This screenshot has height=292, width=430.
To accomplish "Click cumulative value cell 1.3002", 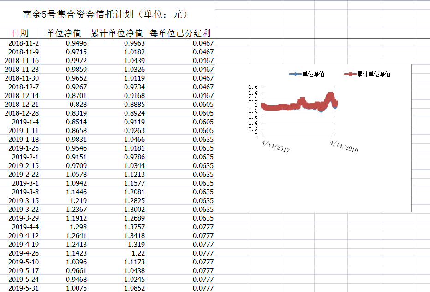I will coord(117,210).
